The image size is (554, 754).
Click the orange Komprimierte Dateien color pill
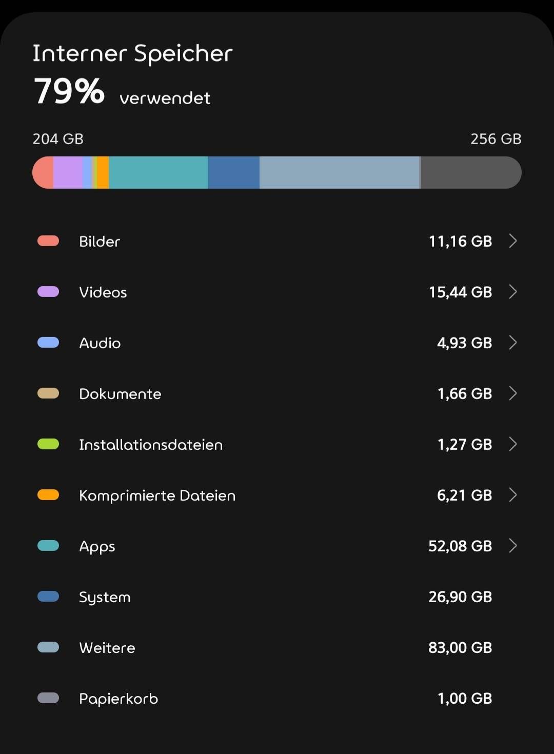tap(48, 495)
